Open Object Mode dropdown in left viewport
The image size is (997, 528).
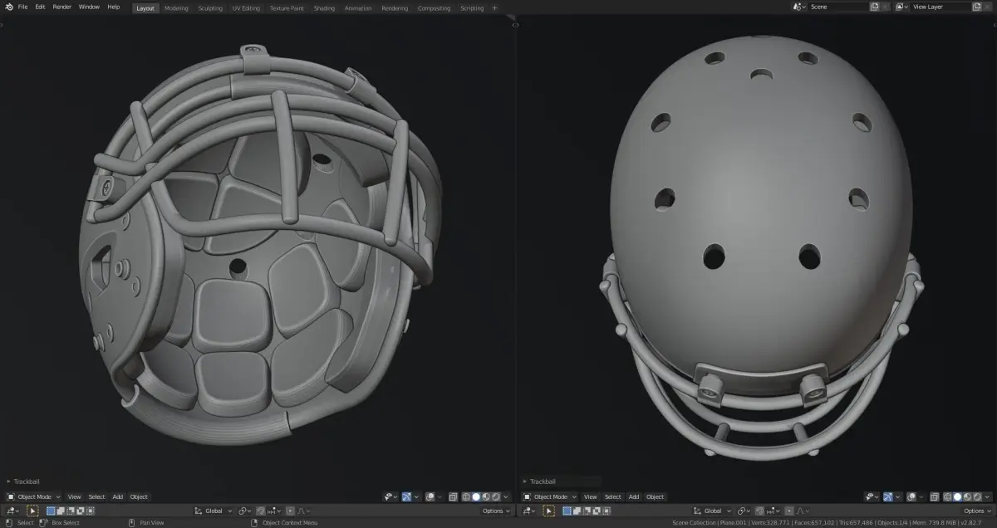[x=33, y=496]
